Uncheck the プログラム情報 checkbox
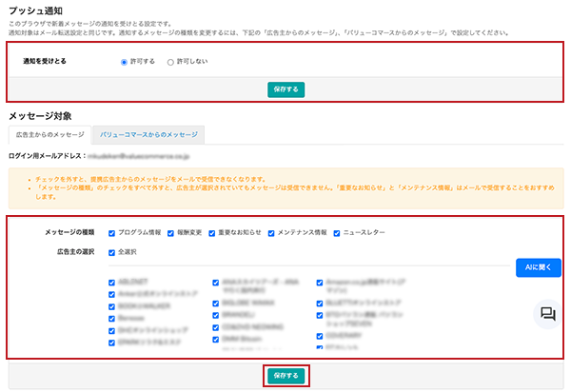 (112, 232)
